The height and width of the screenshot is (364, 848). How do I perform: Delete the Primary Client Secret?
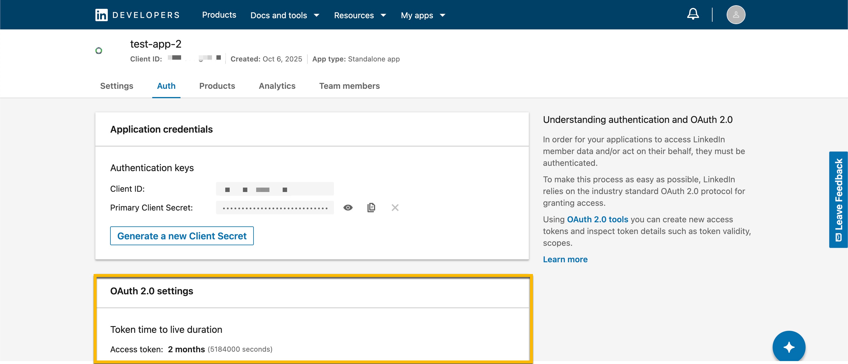point(395,208)
